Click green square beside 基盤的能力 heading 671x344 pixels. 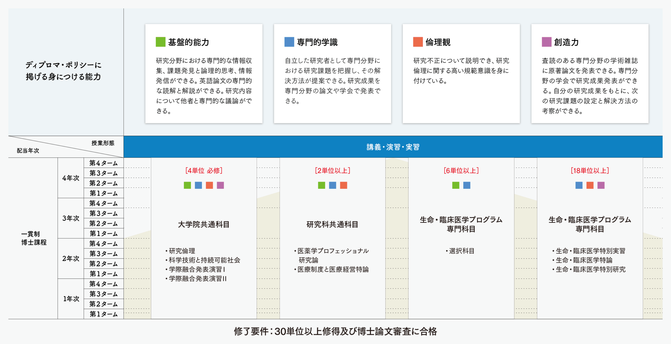(160, 42)
